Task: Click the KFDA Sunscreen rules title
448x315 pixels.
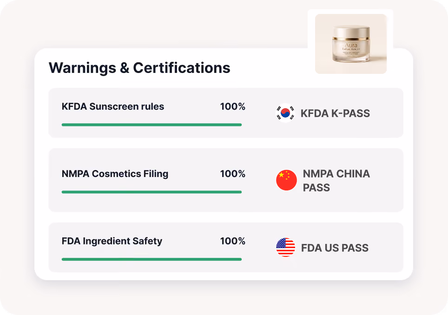Action: (x=113, y=106)
